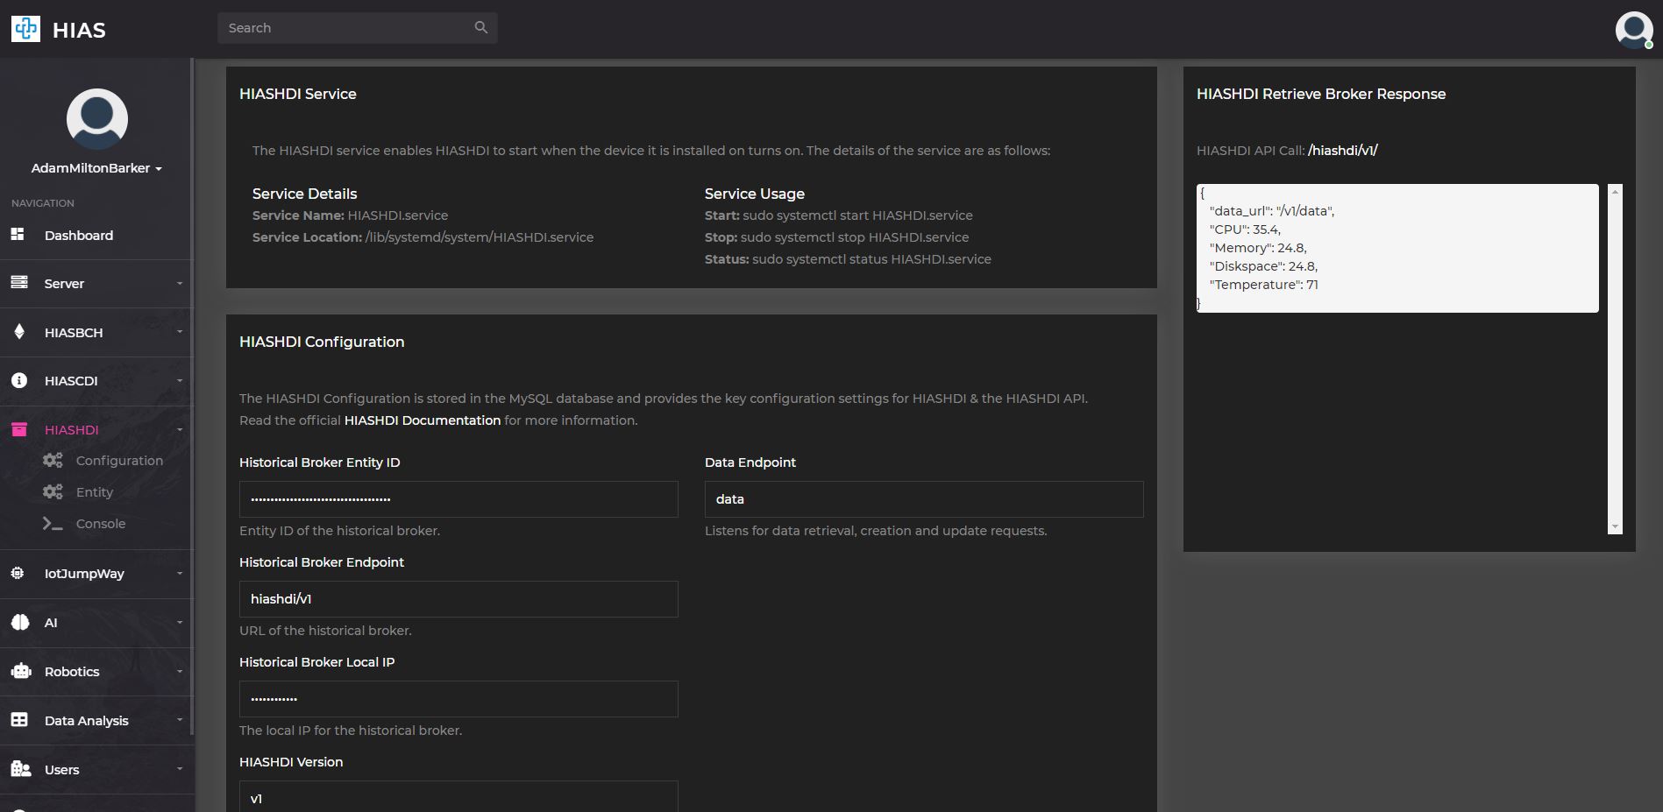Click the HIAS logo icon

click(25, 29)
